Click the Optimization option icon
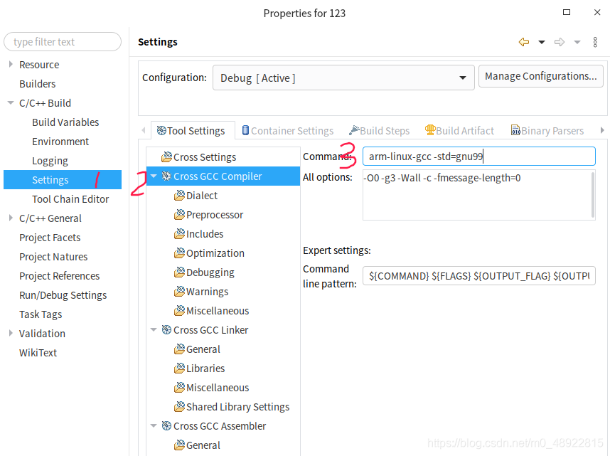Image resolution: width=610 pixels, height=456 pixels. click(x=179, y=253)
